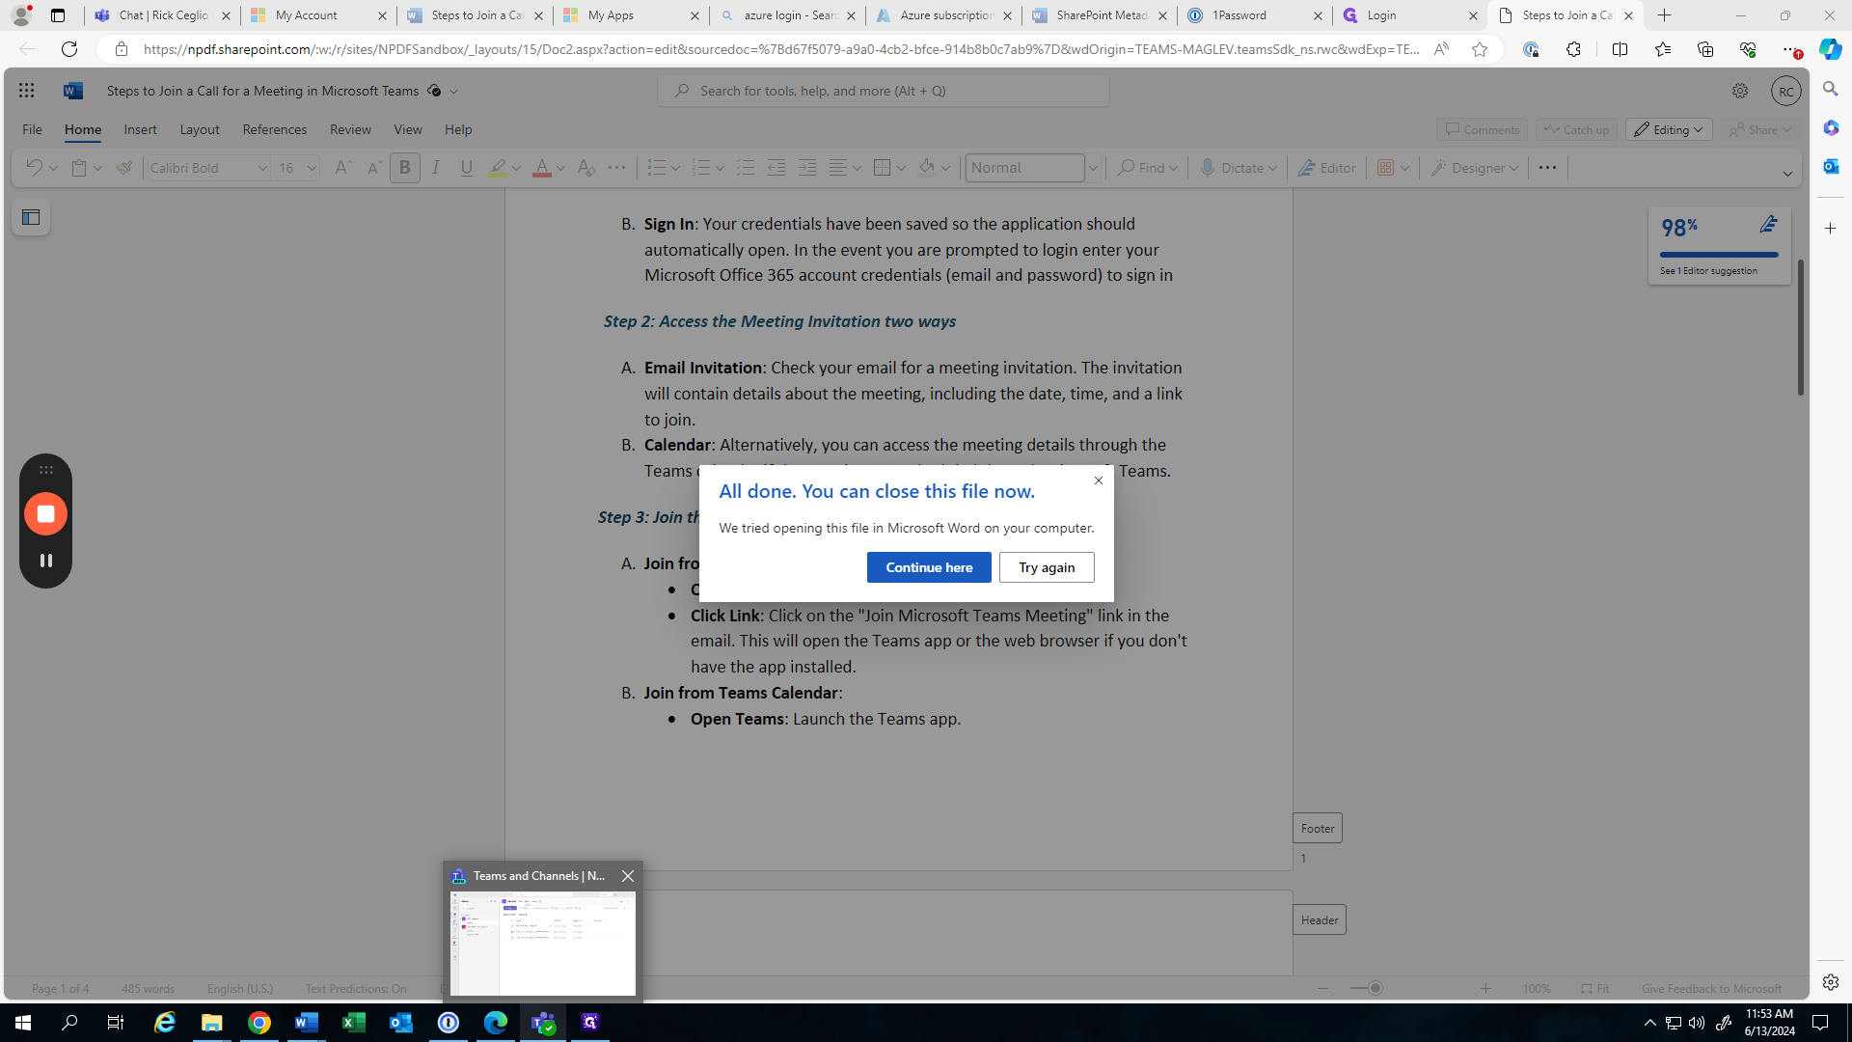Open the app launcher waffle icon
Viewport: 1852px width, 1042px height.
[26, 91]
